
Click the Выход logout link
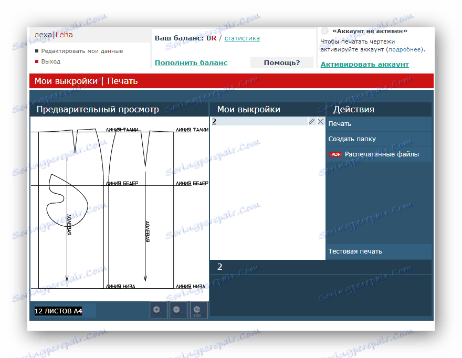click(x=51, y=61)
